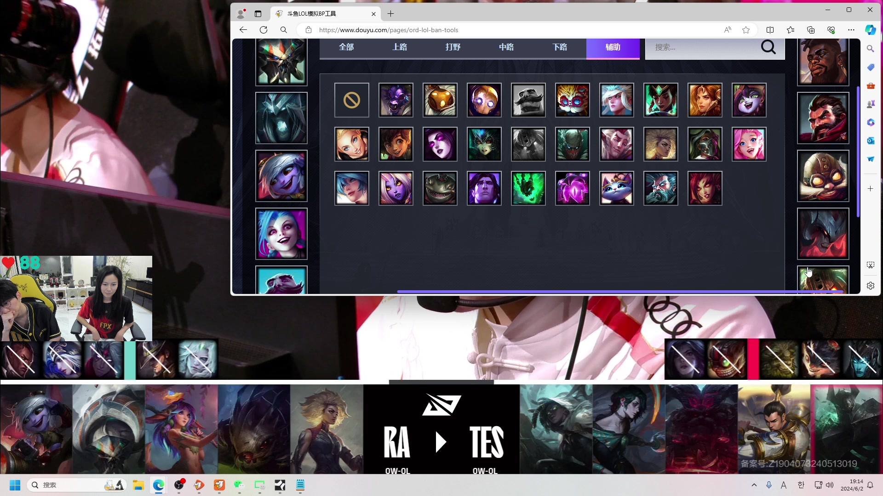Switch to 上路 role filter tab
Viewport: 883px width, 496px height.
point(400,47)
